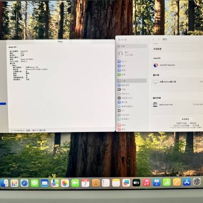This screenshot has height=203, width=203.
Task: Click the built-in Retina display row
Action: 177,82
